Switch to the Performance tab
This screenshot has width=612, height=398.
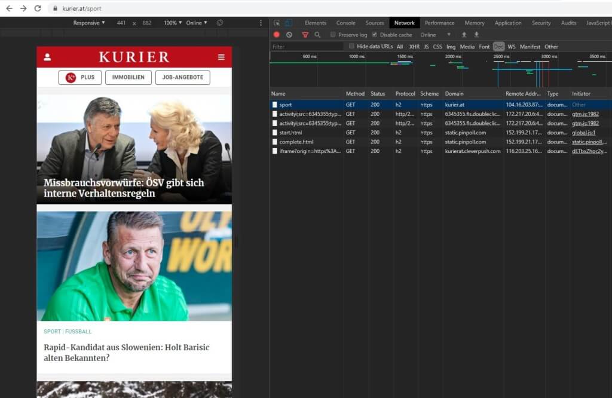click(439, 23)
